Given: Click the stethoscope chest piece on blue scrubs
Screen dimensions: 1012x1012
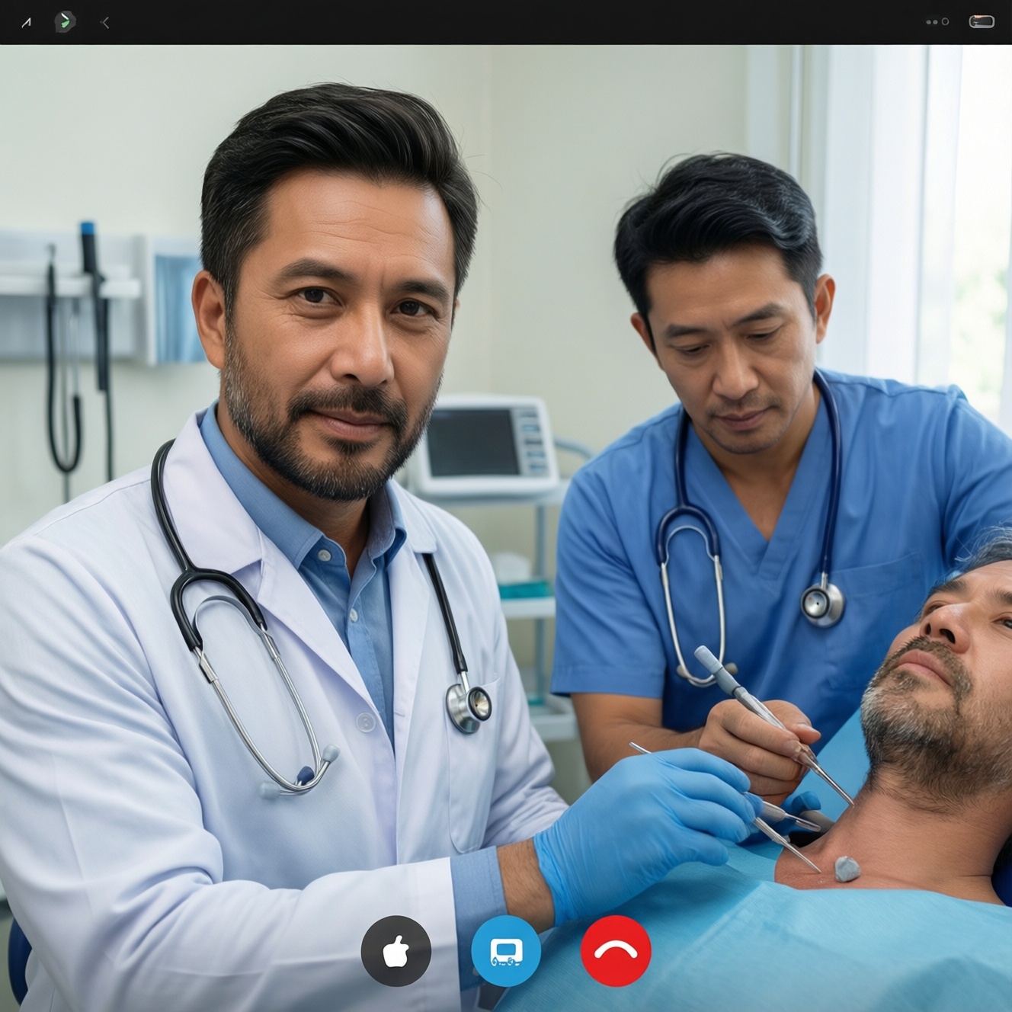Looking at the screenshot, I should click(823, 604).
